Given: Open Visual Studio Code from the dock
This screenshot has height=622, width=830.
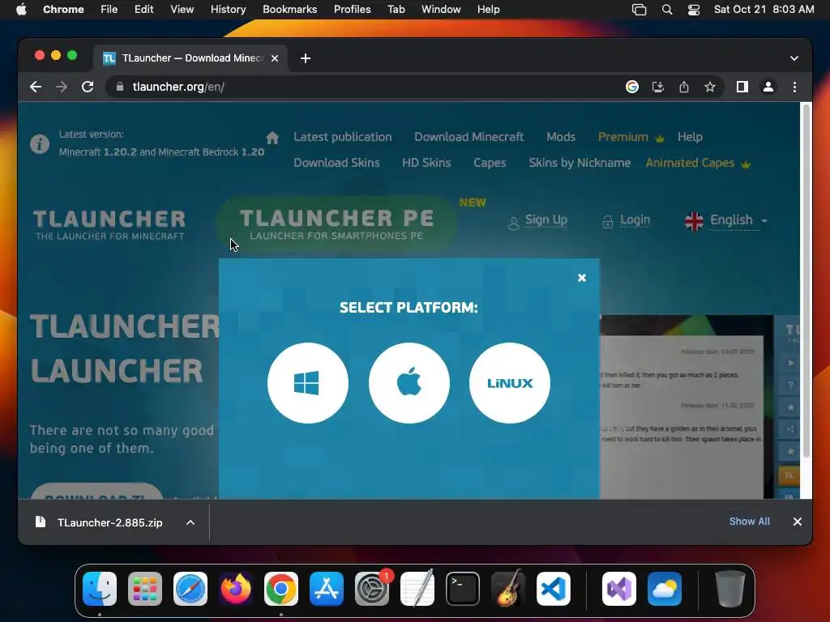Looking at the screenshot, I should click(x=554, y=589).
